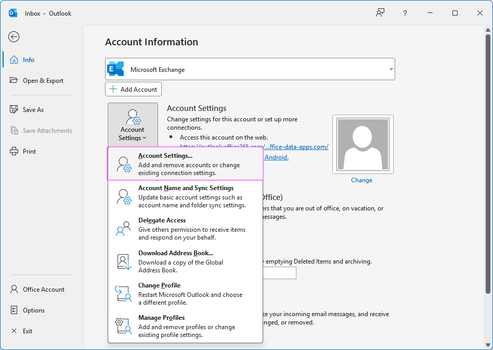
Task: Click the Microsoft Exchange logo icon
Action: point(115,69)
